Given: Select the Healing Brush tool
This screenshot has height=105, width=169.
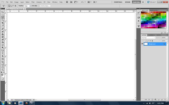Looking at the screenshot, I should coord(3,29).
